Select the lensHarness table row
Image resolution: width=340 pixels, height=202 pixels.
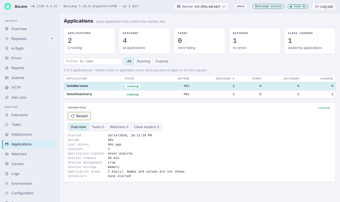tap(200, 86)
